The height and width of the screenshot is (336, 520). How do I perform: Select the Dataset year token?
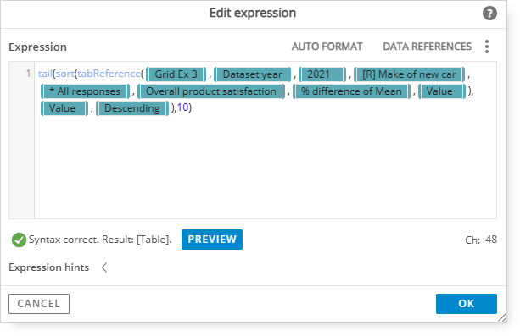point(253,74)
